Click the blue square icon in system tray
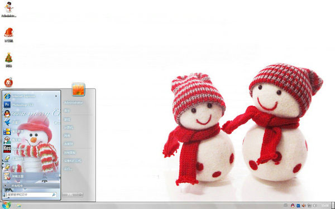The height and width of the screenshot is (209, 335). click(x=298, y=206)
